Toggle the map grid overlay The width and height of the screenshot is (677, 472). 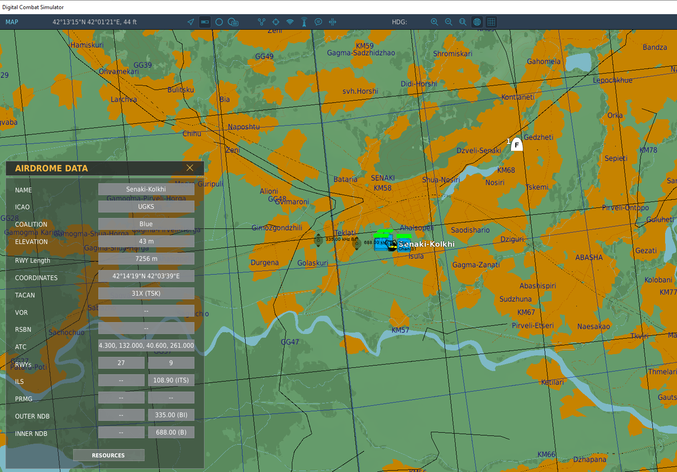tap(491, 22)
